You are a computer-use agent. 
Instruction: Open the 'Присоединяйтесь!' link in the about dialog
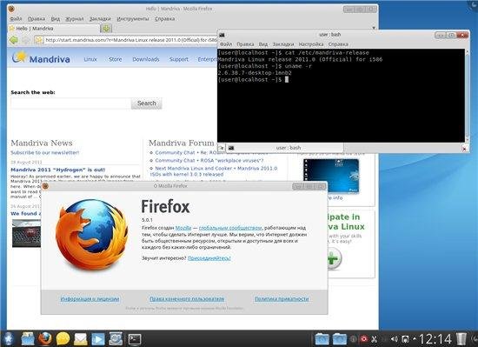coord(209,258)
